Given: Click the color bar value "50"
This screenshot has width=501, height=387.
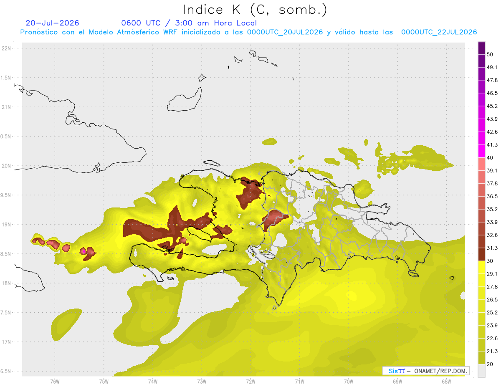Looking at the screenshot, I should (x=490, y=54).
